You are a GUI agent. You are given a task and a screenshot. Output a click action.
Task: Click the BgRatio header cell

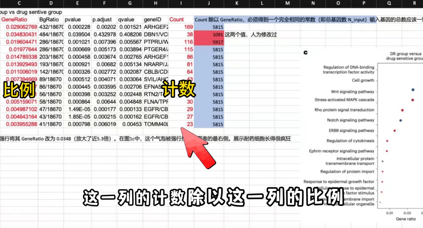coord(49,20)
